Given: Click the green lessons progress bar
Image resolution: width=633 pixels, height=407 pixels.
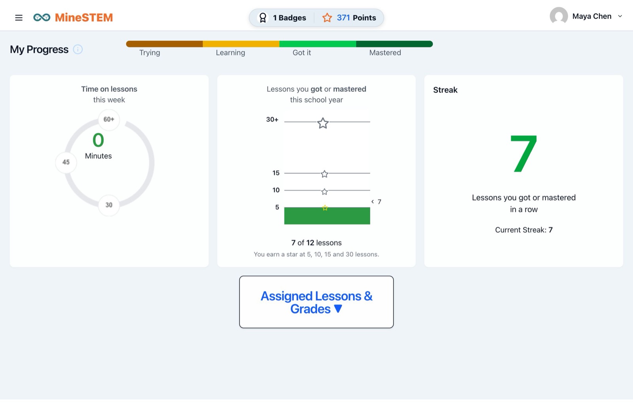Looking at the screenshot, I should coord(327,216).
